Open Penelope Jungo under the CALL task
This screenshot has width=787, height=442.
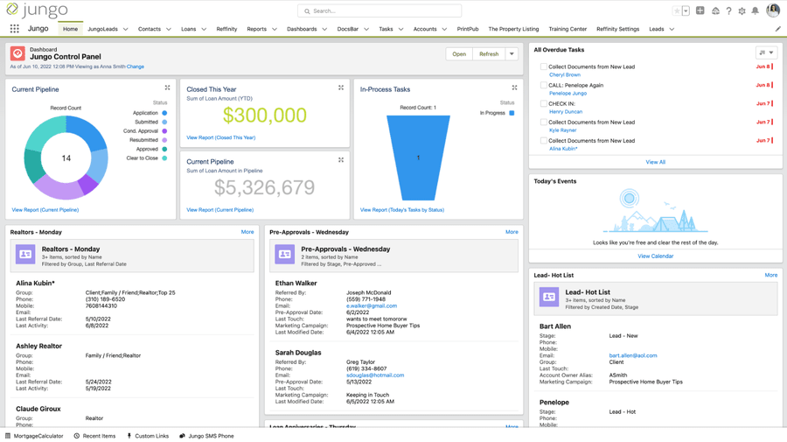[x=568, y=94]
